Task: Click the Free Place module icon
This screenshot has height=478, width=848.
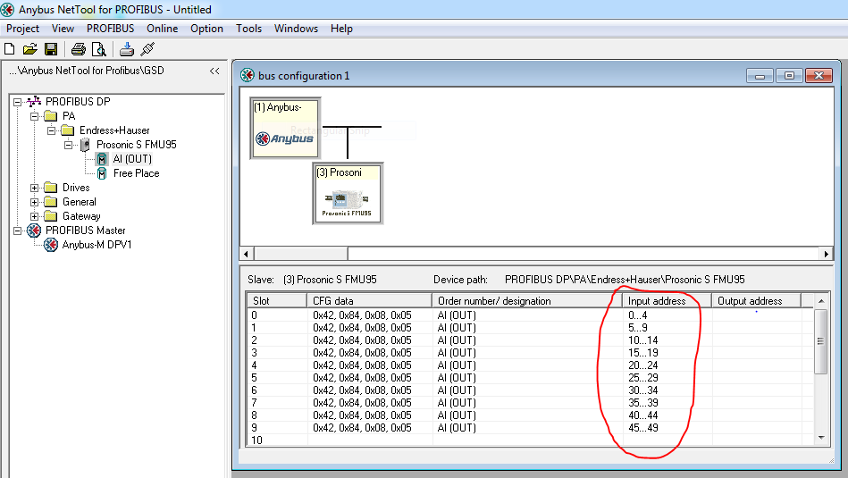Action: 102,173
